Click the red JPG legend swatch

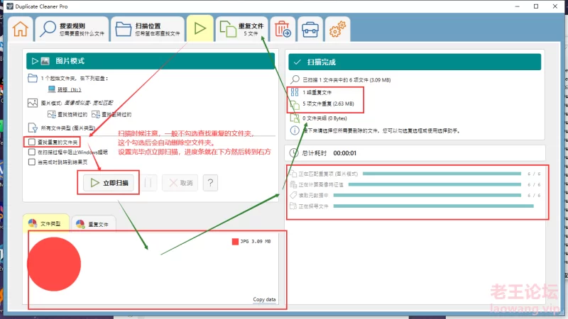pos(235,241)
